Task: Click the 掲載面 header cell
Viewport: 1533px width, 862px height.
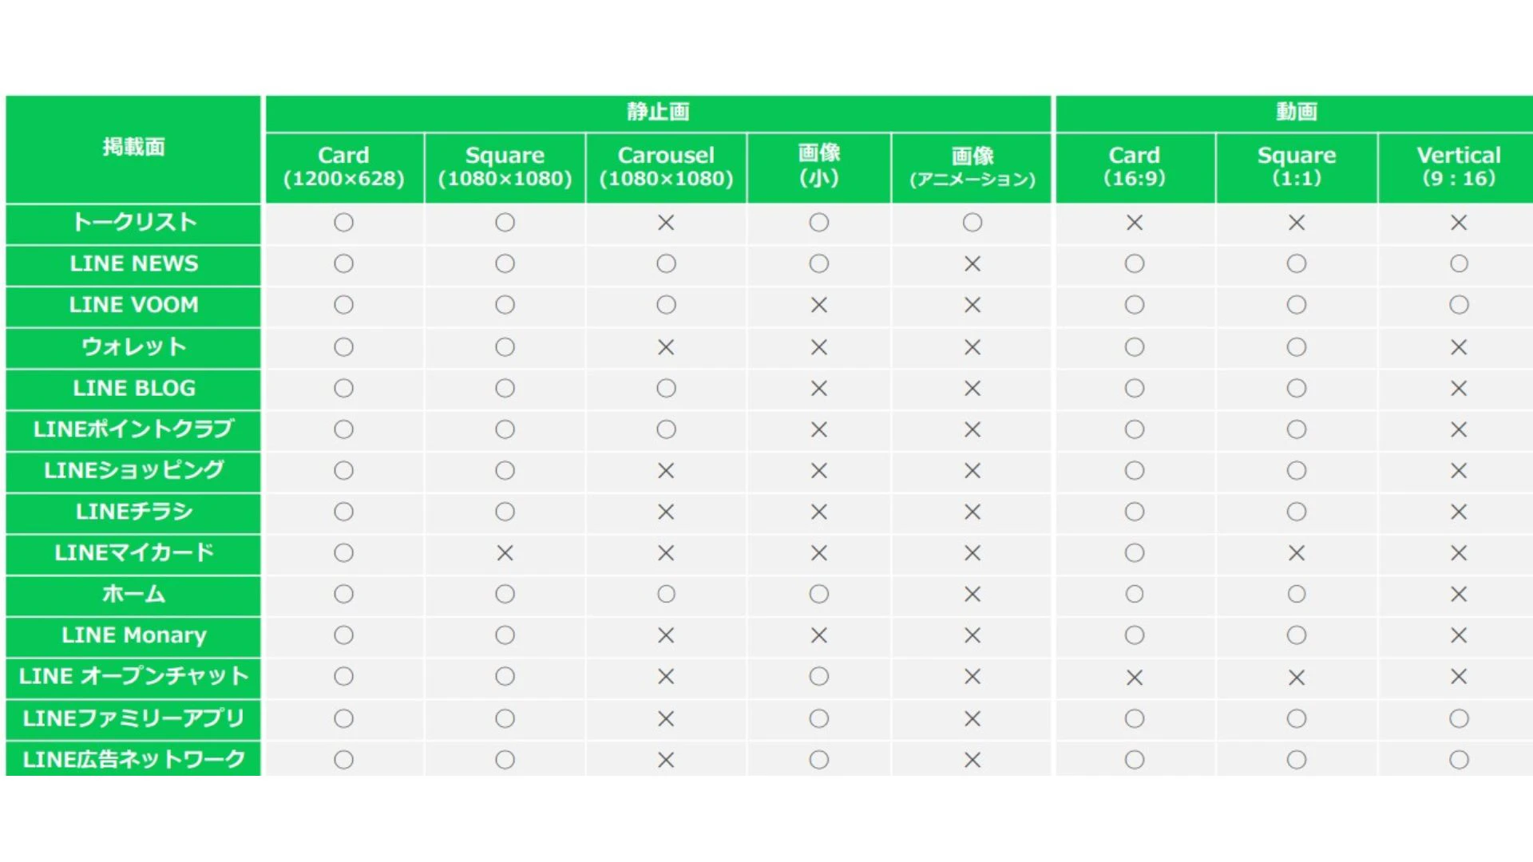Action: tap(133, 148)
